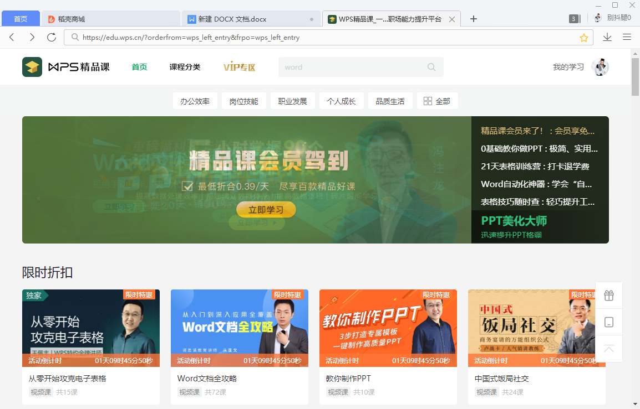640x409 pixels.
Task: Click the account avatar in title bar
Action: pos(597,18)
